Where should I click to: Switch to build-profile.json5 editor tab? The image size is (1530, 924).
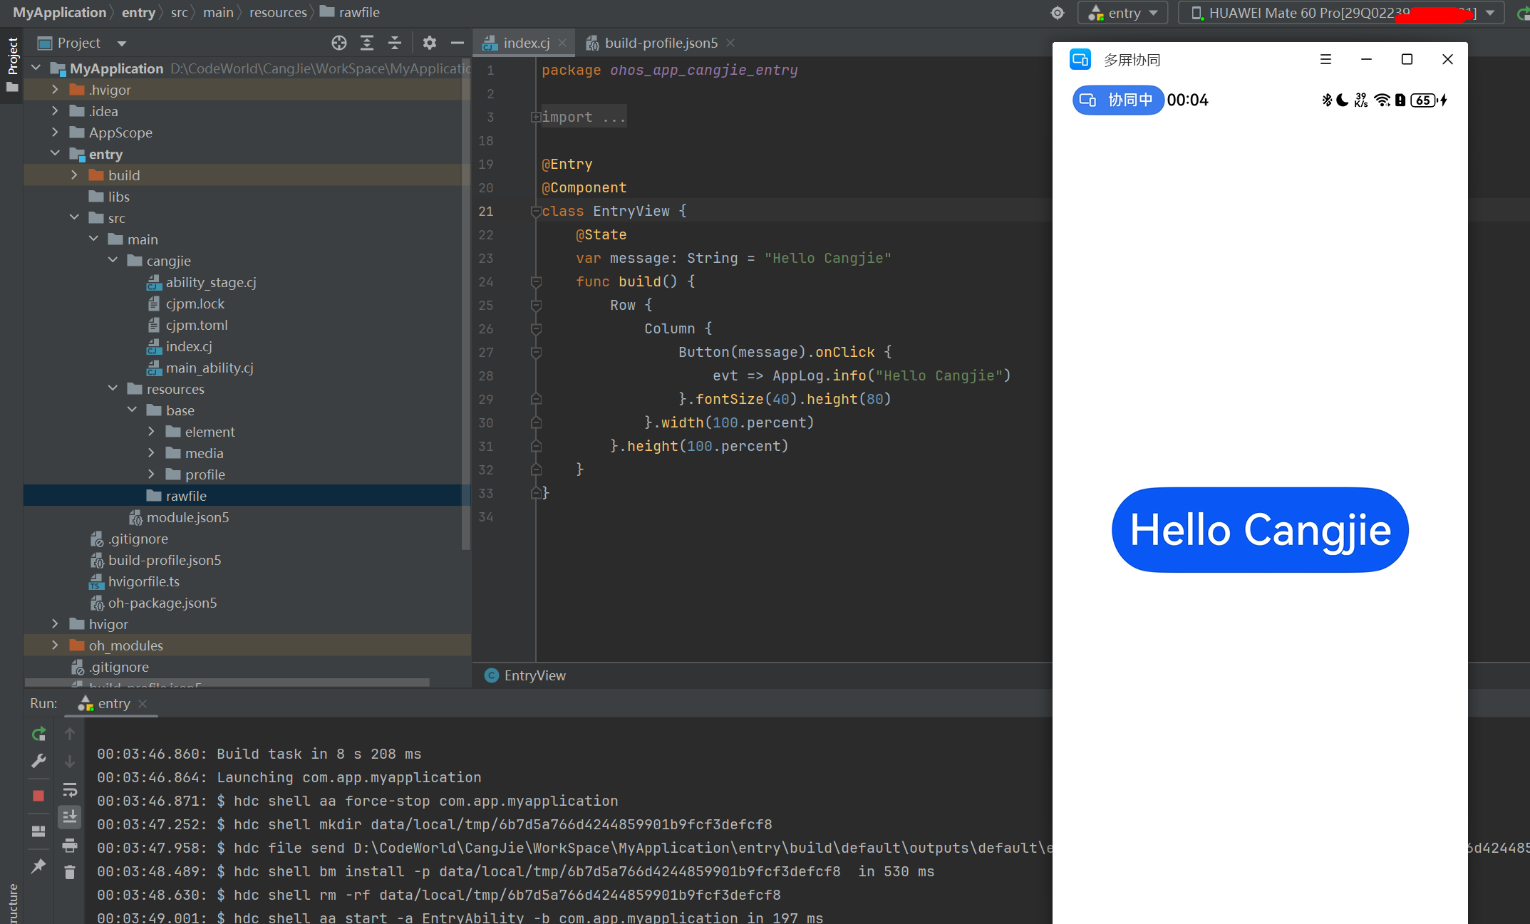660,43
